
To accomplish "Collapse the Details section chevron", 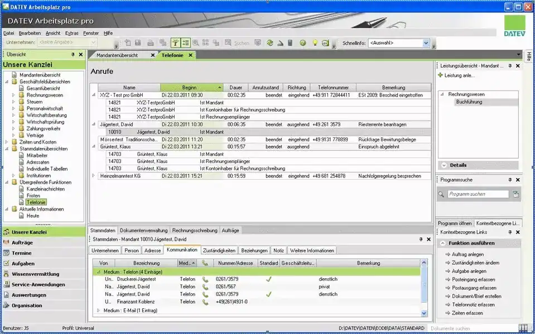I will (444, 165).
